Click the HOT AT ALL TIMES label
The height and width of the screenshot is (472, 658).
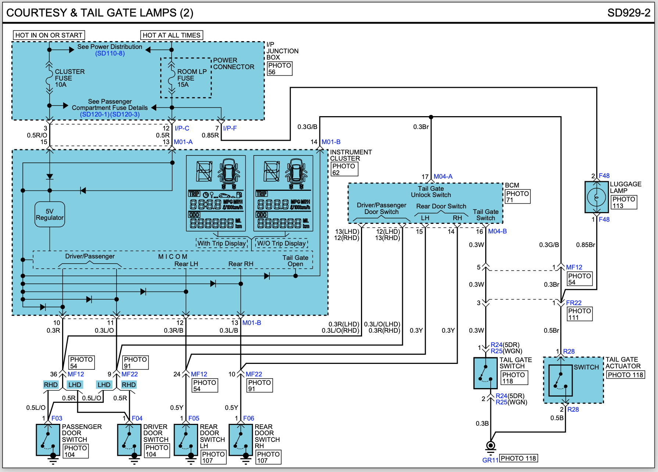pos(172,35)
